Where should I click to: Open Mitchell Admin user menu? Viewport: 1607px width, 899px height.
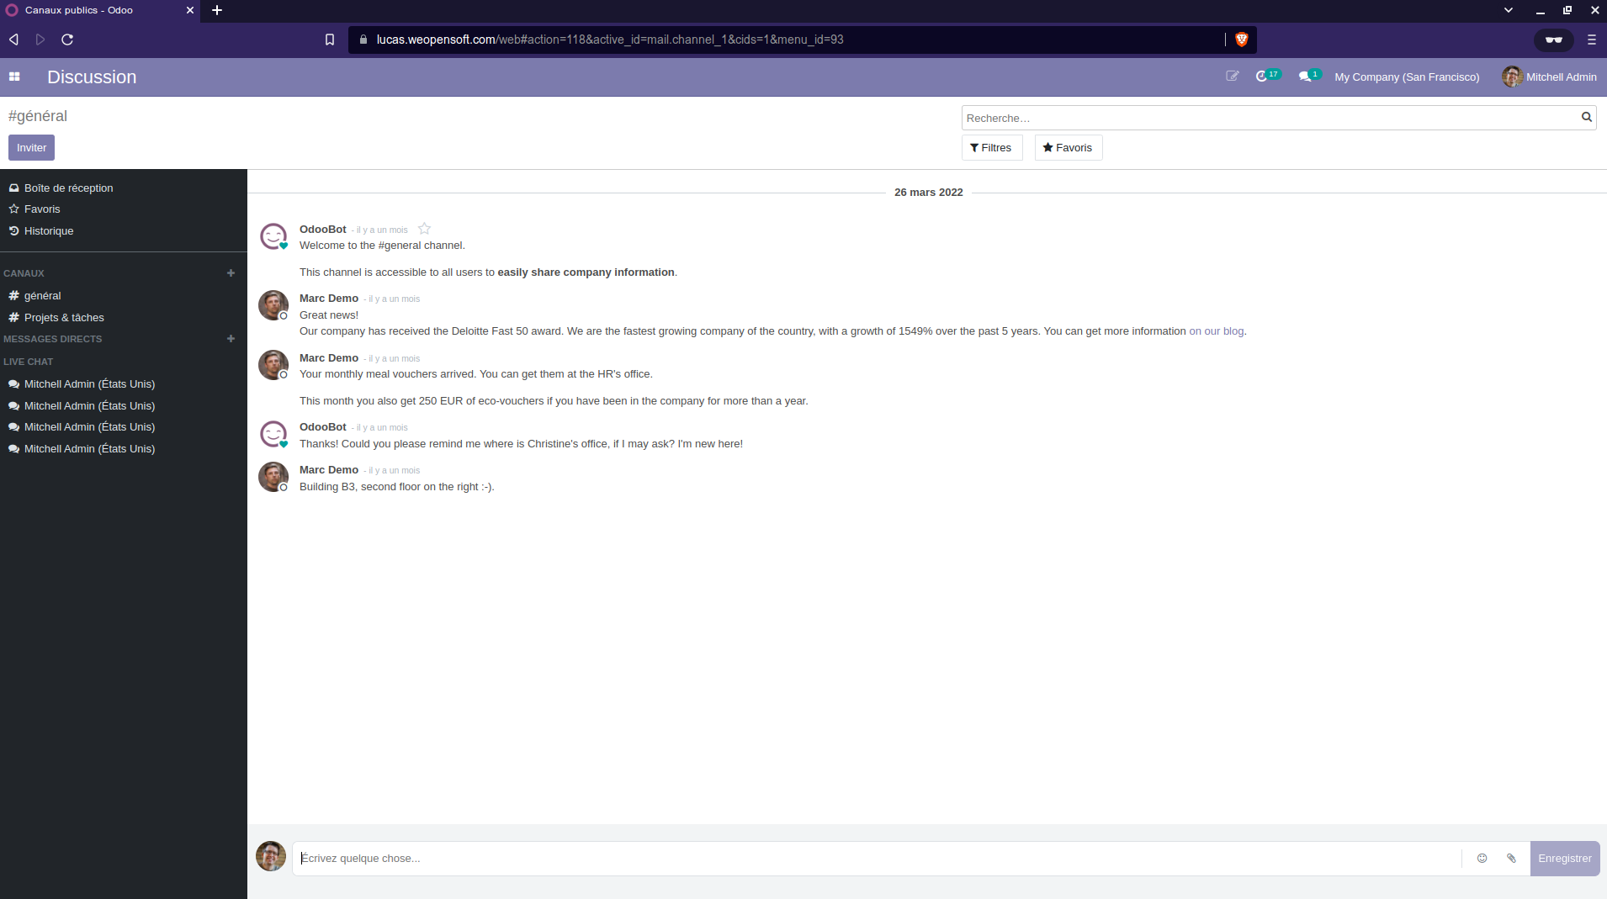(1549, 77)
